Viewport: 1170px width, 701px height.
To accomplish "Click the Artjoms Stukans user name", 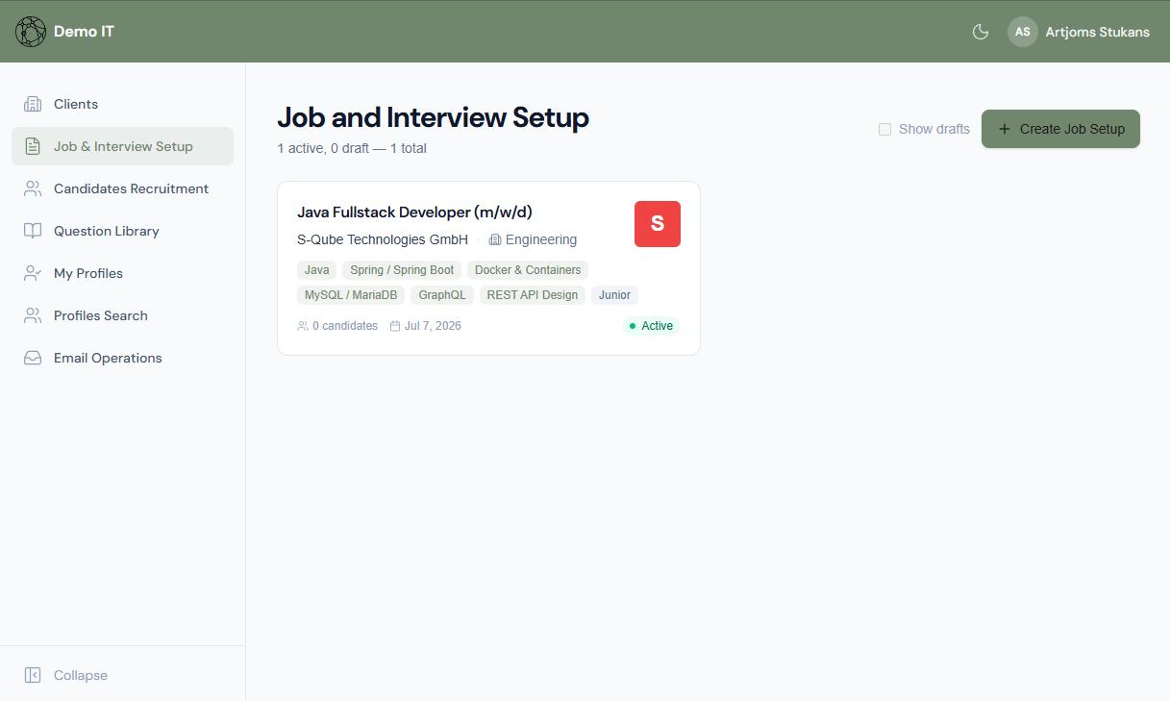I will tap(1098, 32).
